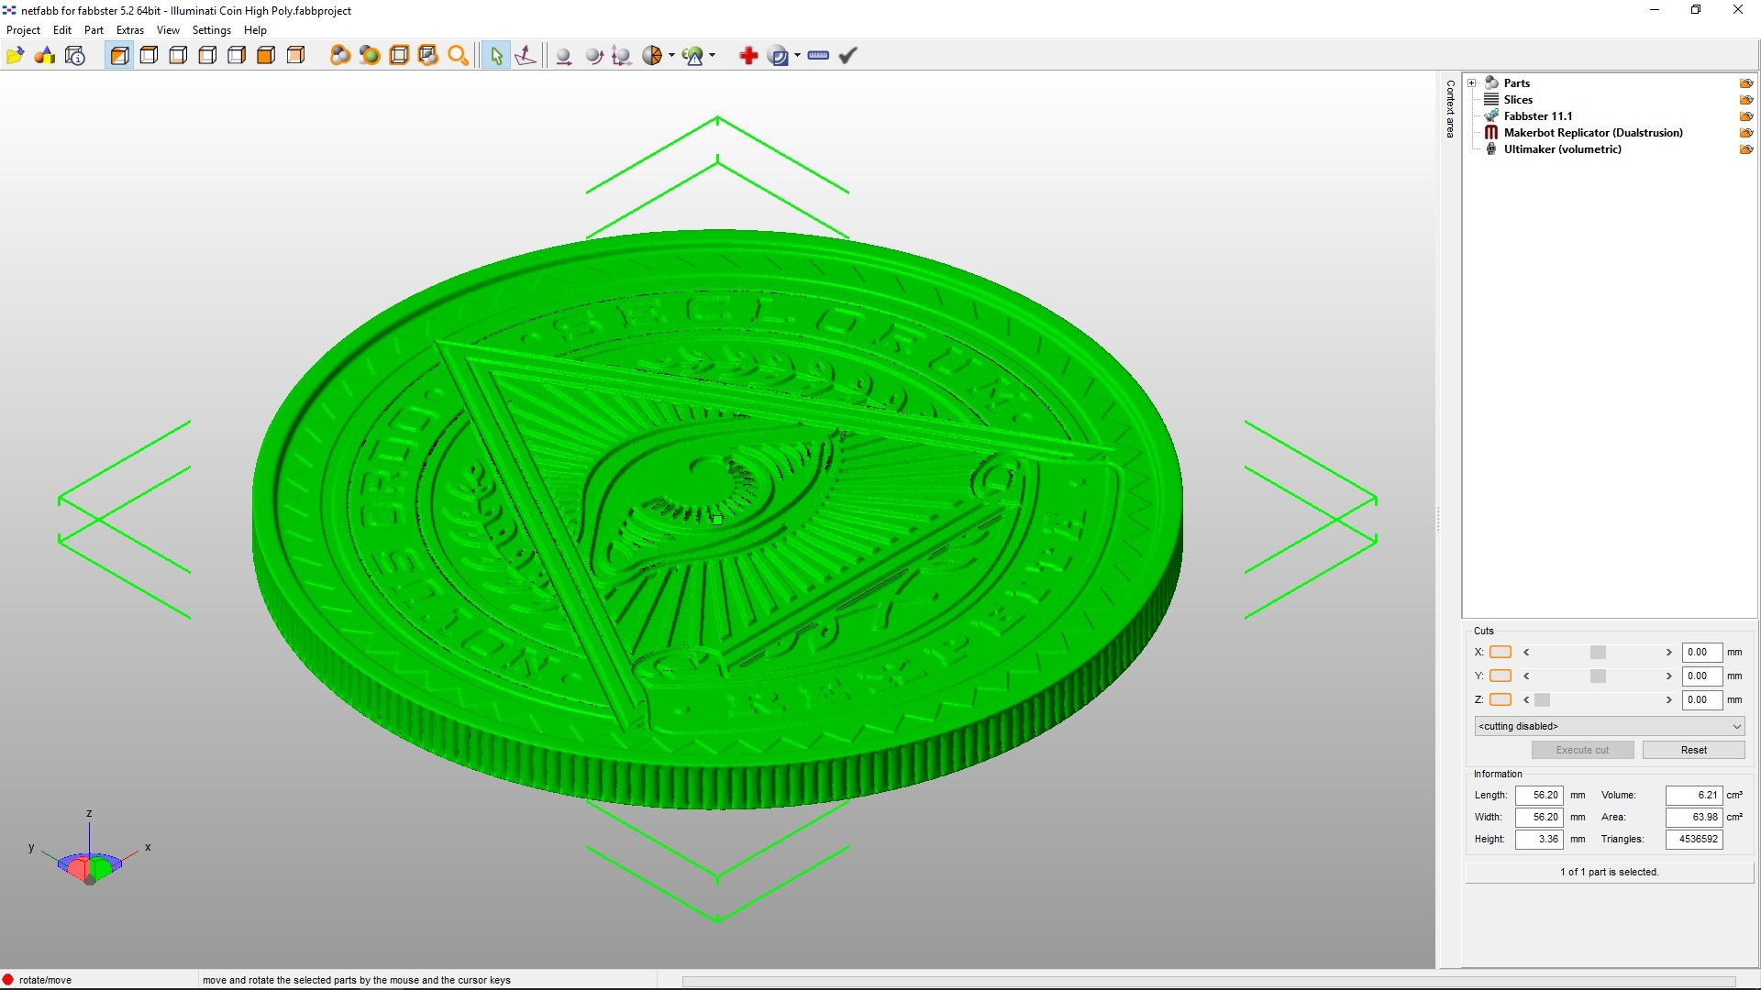Open the cutting disabled combo box
The height and width of the screenshot is (990, 1761).
coord(1609,726)
